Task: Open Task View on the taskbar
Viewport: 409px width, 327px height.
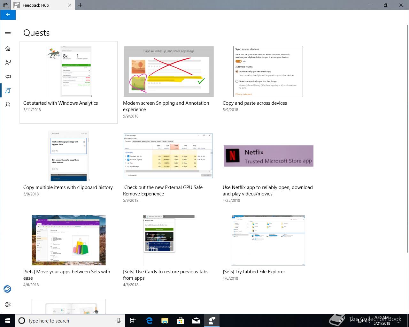Action: [x=133, y=321]
